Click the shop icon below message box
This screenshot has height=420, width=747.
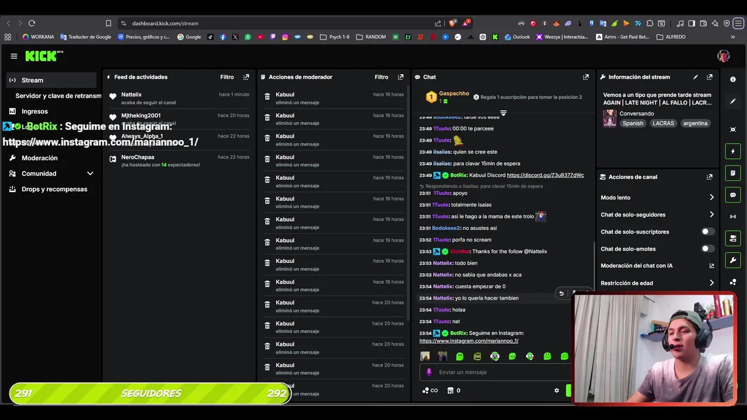[450, 391]
